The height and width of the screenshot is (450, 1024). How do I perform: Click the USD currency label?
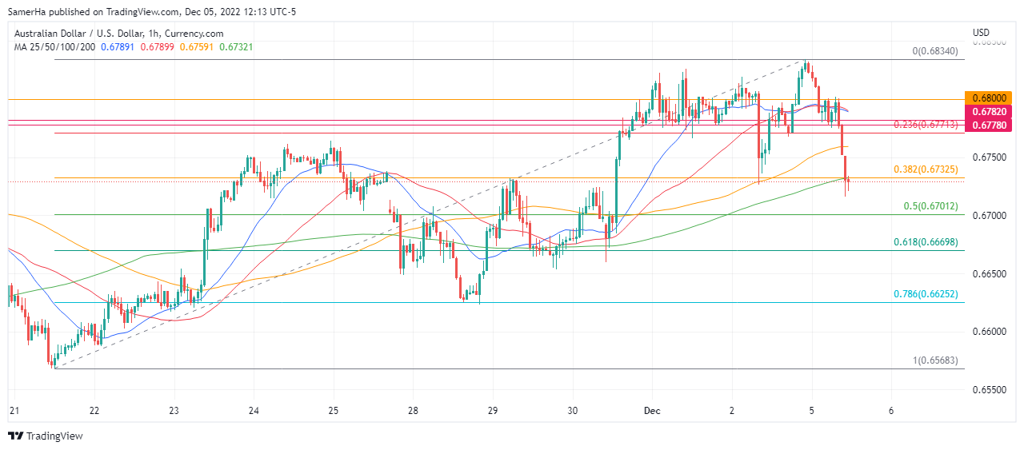pos(982,33)
